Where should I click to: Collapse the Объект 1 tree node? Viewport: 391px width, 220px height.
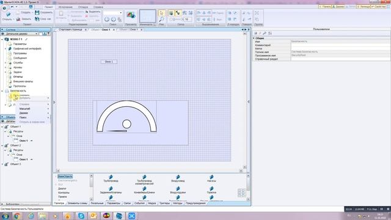[2, 127]
